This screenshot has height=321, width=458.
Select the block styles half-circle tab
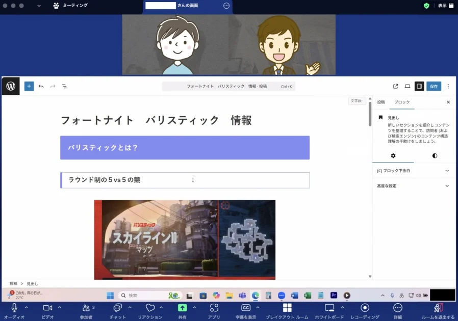[x=435, y=155]
